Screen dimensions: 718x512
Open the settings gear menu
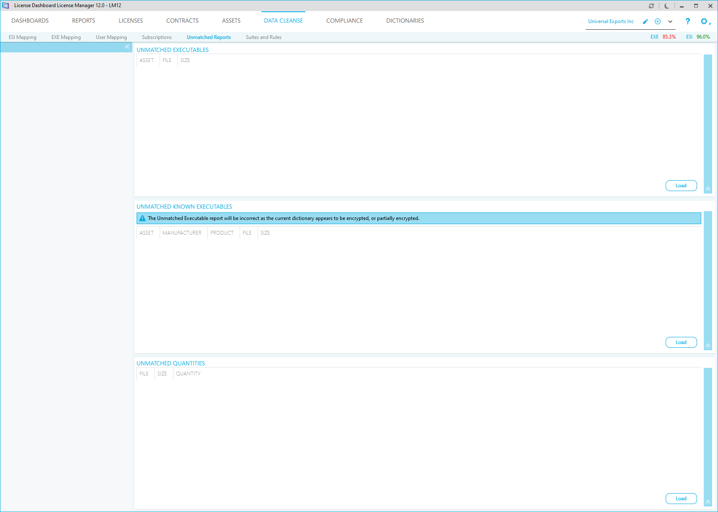[x=705, y=21]
